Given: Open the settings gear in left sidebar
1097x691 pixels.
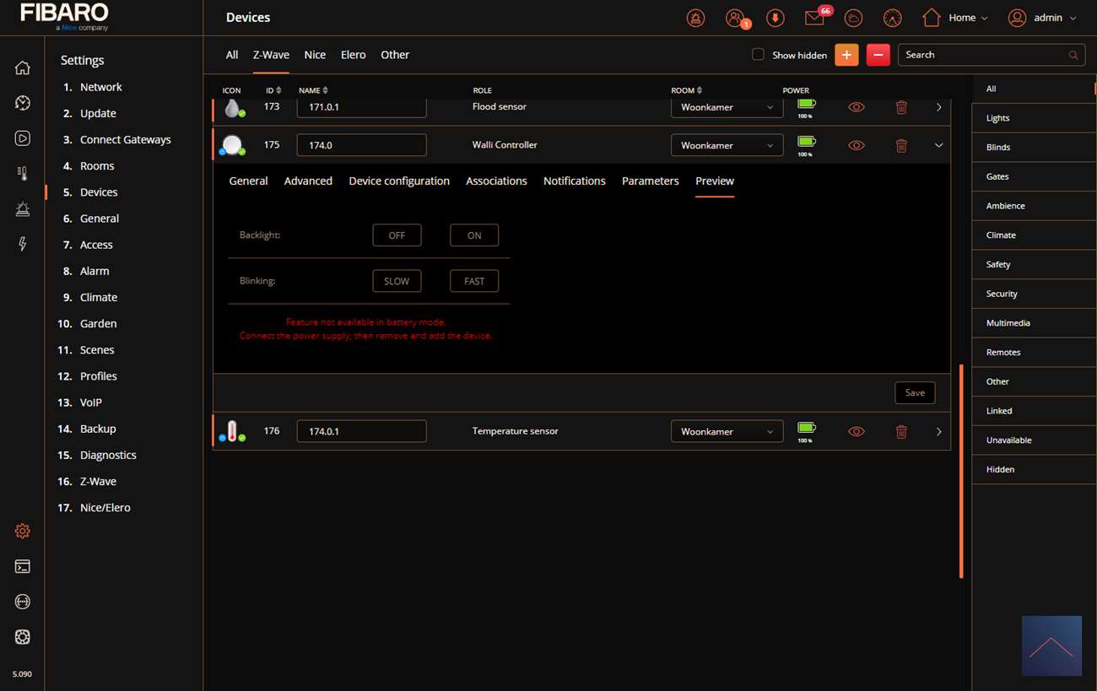Looking at the screenshot, I should [23, 531].
